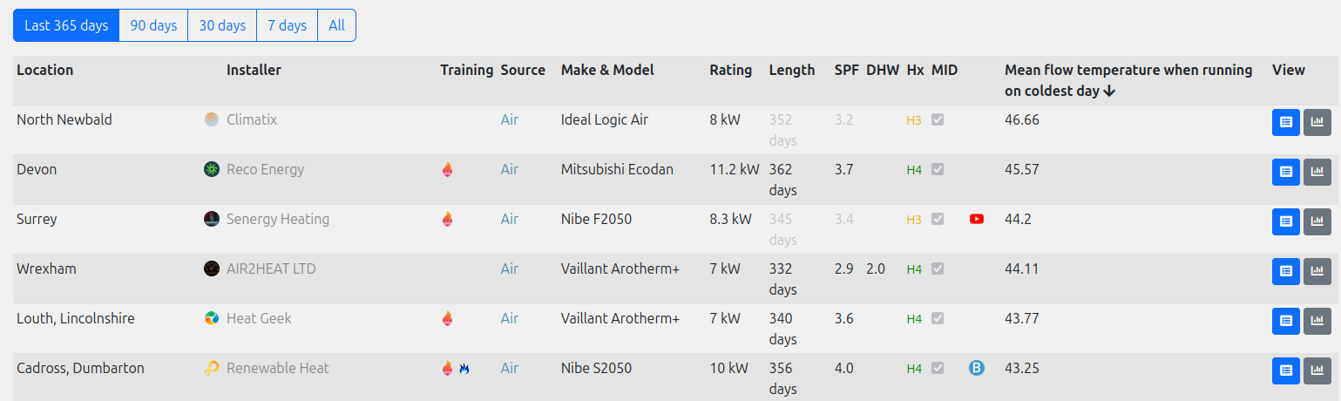Click the Climatix installer logo
1341x401 pixels.
212,119
